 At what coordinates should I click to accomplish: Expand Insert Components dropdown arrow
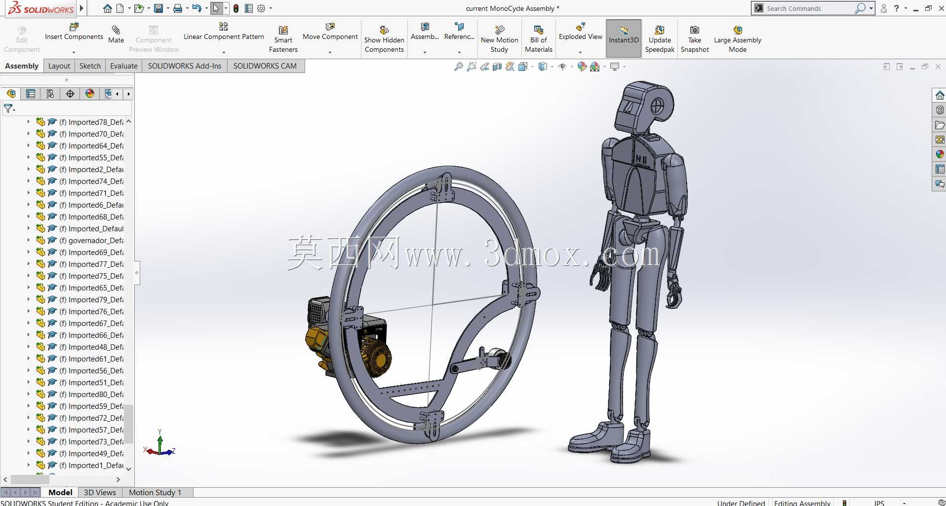point(74,52)
